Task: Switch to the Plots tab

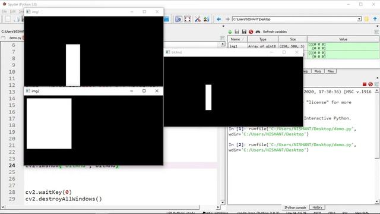Action: (318, 71)
